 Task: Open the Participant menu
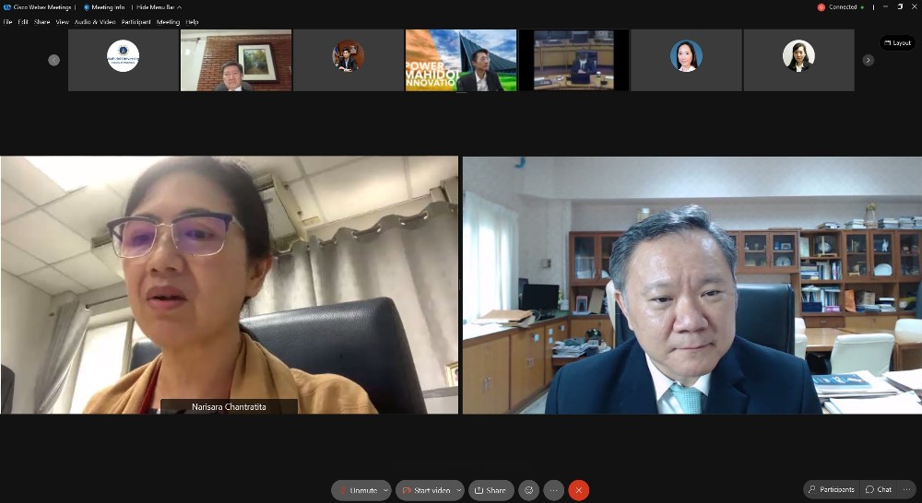point(136,22)
